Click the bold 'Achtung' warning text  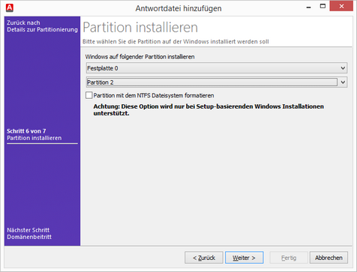[208, 109]
